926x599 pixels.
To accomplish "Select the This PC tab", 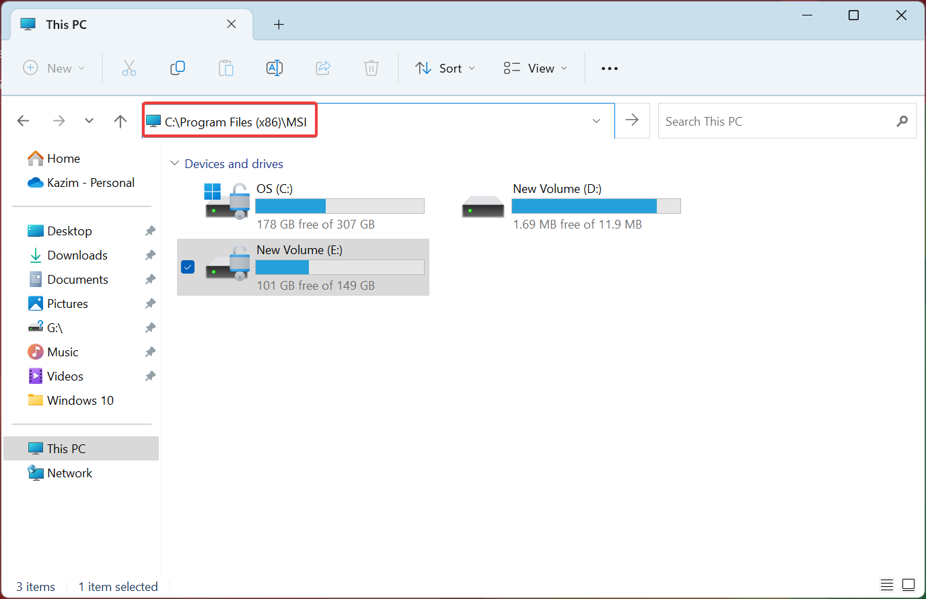I will [x=132, y=24].
